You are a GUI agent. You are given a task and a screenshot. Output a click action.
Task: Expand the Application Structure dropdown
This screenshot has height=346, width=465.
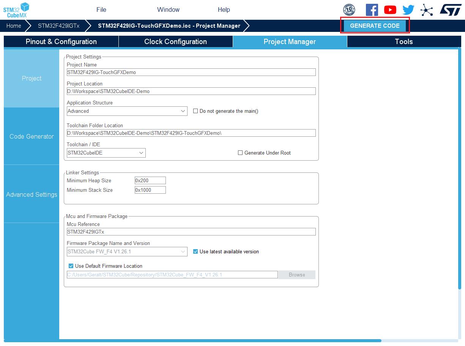[127, 111]
